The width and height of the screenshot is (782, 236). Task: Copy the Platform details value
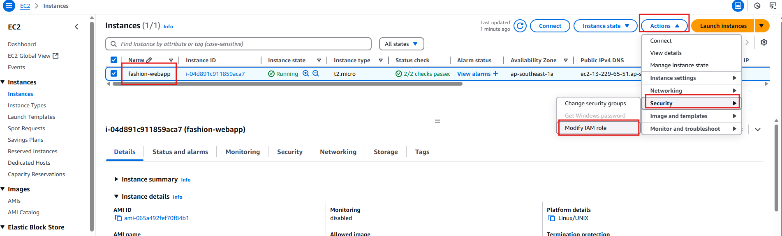(552, 218)
